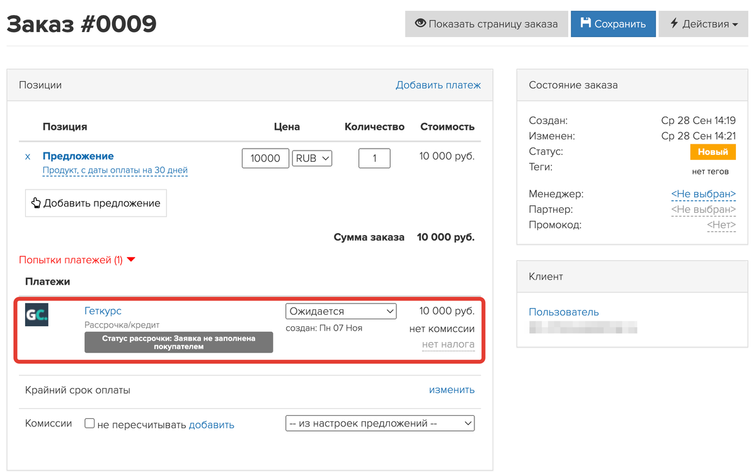This screenshot has width=756, height=473.
Task: Open the RUB currency dropdown
Action: pyautogui.click(x=312, y=158)
